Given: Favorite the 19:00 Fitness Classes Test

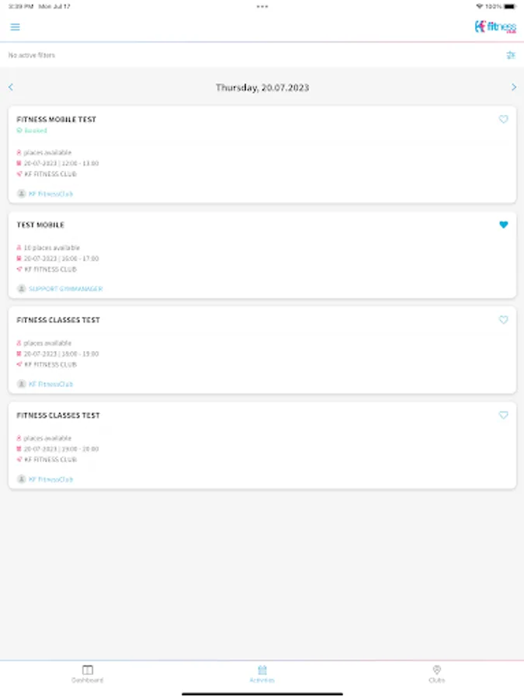Looking at the screenshot, I should [x=503, y=416].
